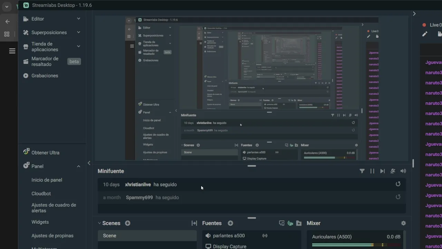Select the xhristianlive follower name
442x249 pixels.
point(138,185)
